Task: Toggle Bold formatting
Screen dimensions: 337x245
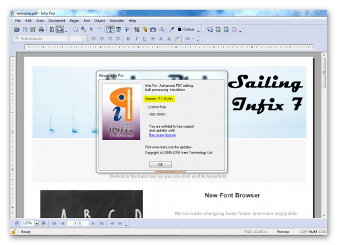Action: pos(129,39)
